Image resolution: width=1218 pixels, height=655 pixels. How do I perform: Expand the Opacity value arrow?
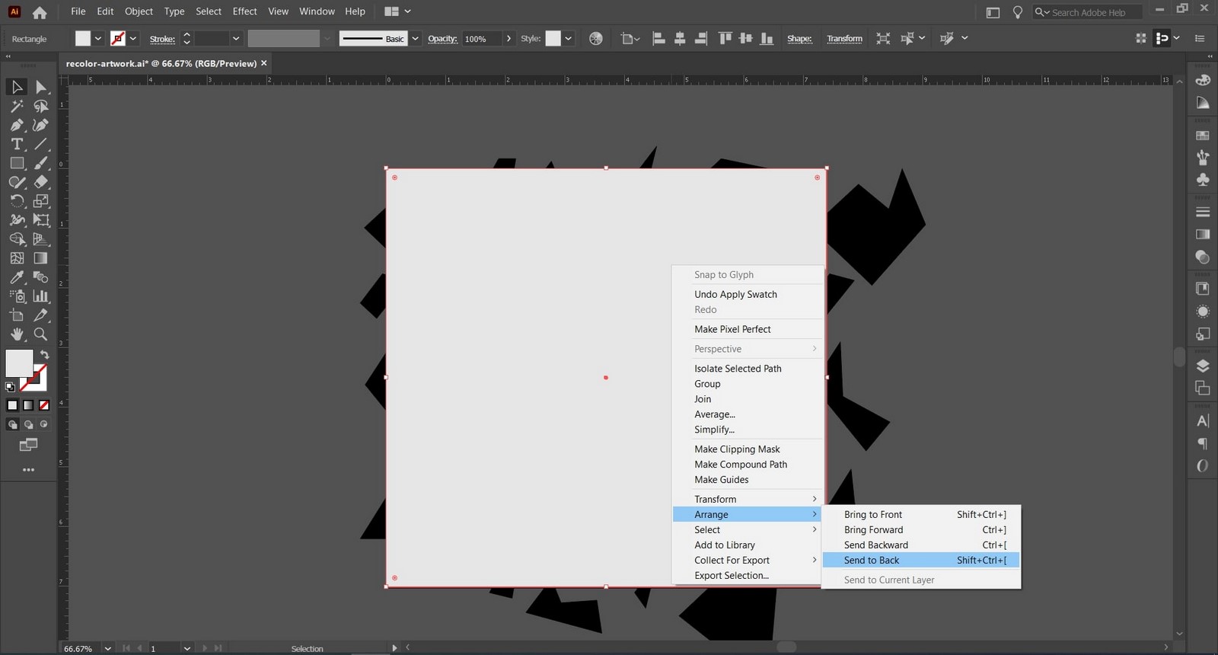pyautogui.click(x=509, y=38)
